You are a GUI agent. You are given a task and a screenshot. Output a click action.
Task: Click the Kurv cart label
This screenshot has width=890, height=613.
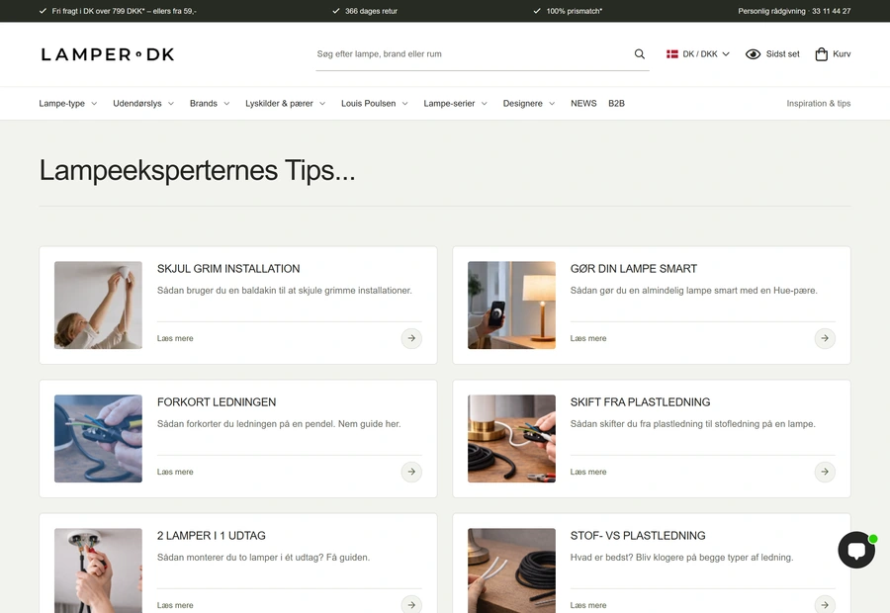[842, 54]
